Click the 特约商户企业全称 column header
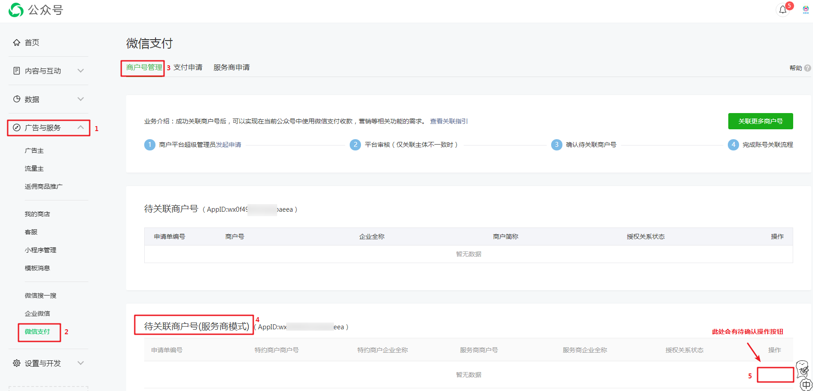The width and height of the screenshot is (813, 391). [383, 350]
